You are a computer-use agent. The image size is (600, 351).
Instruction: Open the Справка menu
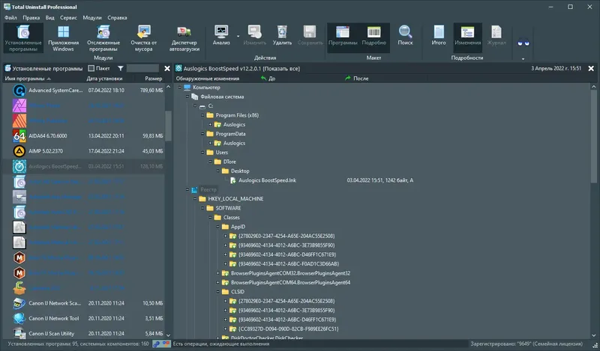[x=117, y=17]
